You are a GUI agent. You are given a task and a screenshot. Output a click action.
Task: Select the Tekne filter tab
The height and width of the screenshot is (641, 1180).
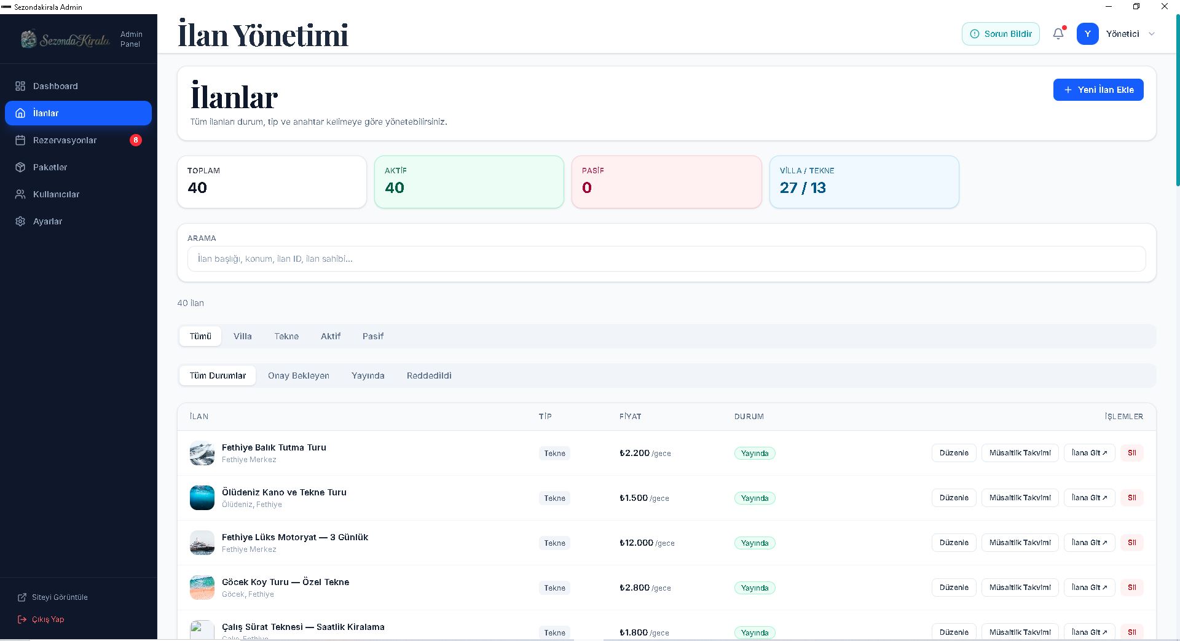286,336
